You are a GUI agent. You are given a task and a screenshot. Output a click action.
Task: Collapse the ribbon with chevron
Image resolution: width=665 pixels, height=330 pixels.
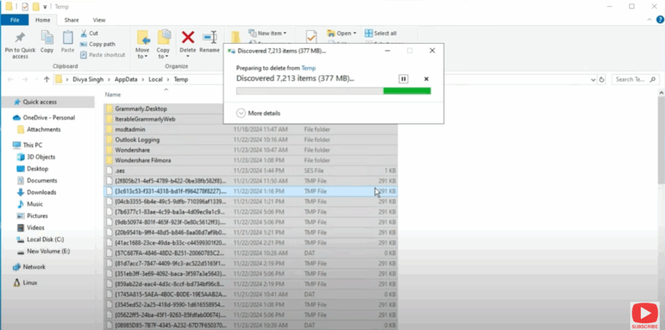(649, 19)
